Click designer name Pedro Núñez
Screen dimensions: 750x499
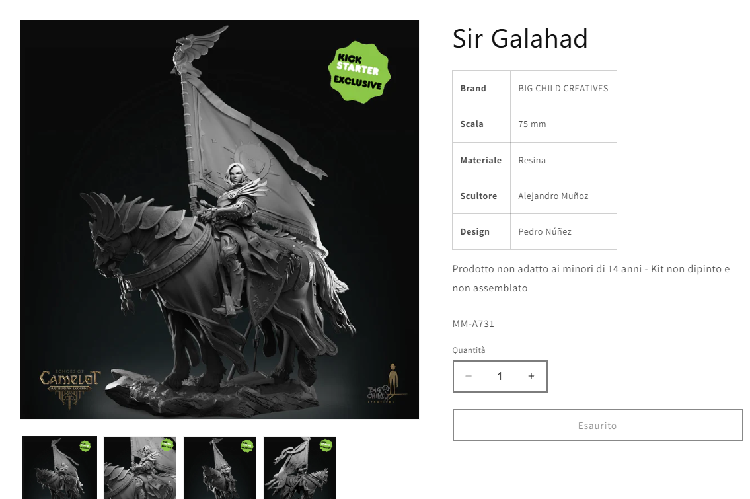[x=544, y=231]
